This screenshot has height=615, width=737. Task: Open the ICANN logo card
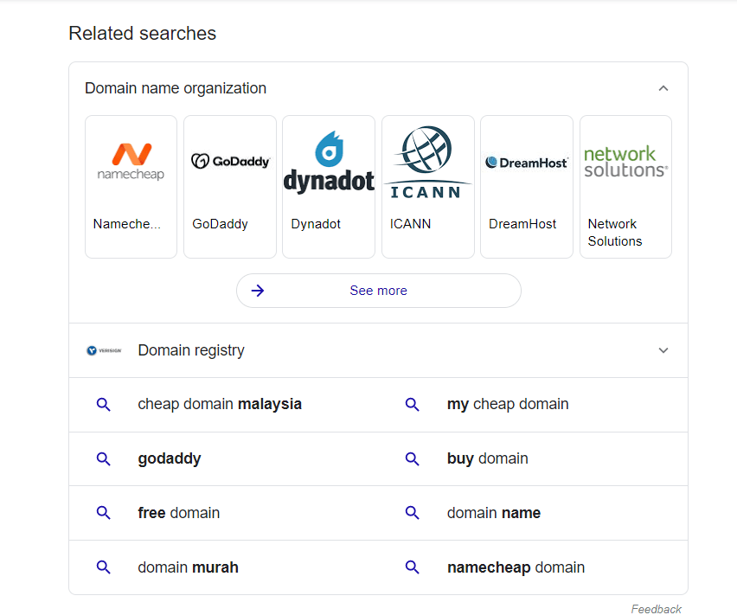[427, 161]
